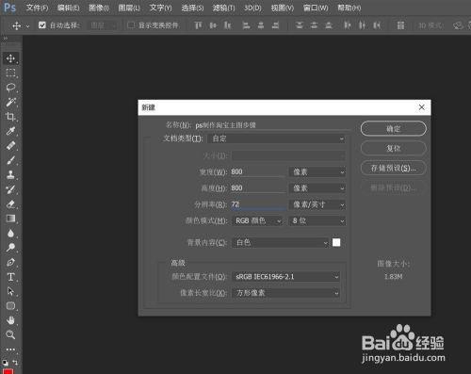The image size is (471, 374).
Task: Open the bit depth dropdown 8 位
Action: [x=317, y=221]
